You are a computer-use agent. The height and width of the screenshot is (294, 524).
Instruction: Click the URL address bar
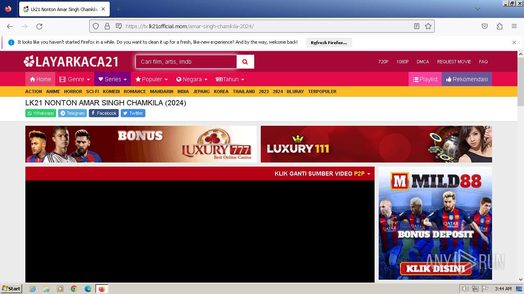[262, 26]
